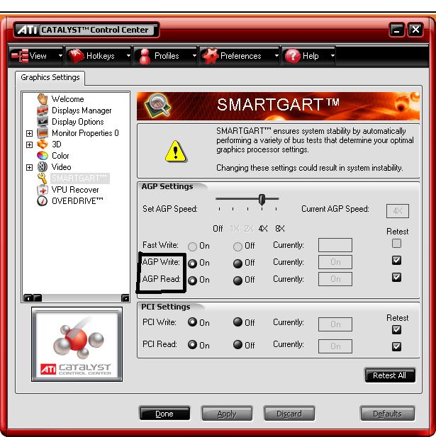Image resolution: width=436 pixels, height=437 pixels.
Task: Expand the 3D tree node
Action: pos(29,144)
